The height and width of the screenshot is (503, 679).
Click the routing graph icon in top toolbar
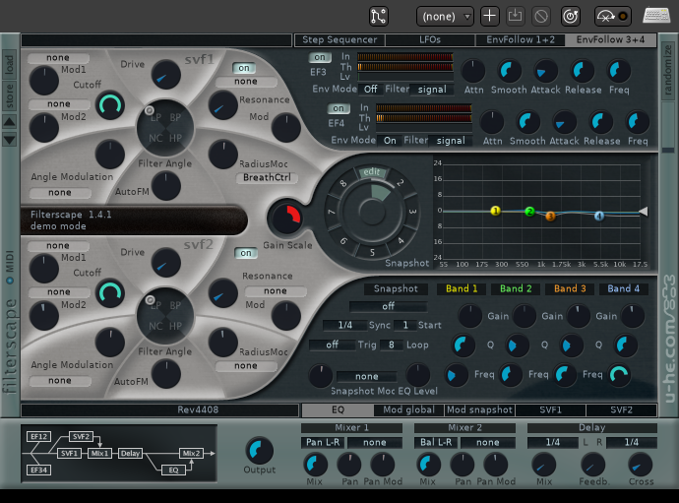[x=379, y=16]
